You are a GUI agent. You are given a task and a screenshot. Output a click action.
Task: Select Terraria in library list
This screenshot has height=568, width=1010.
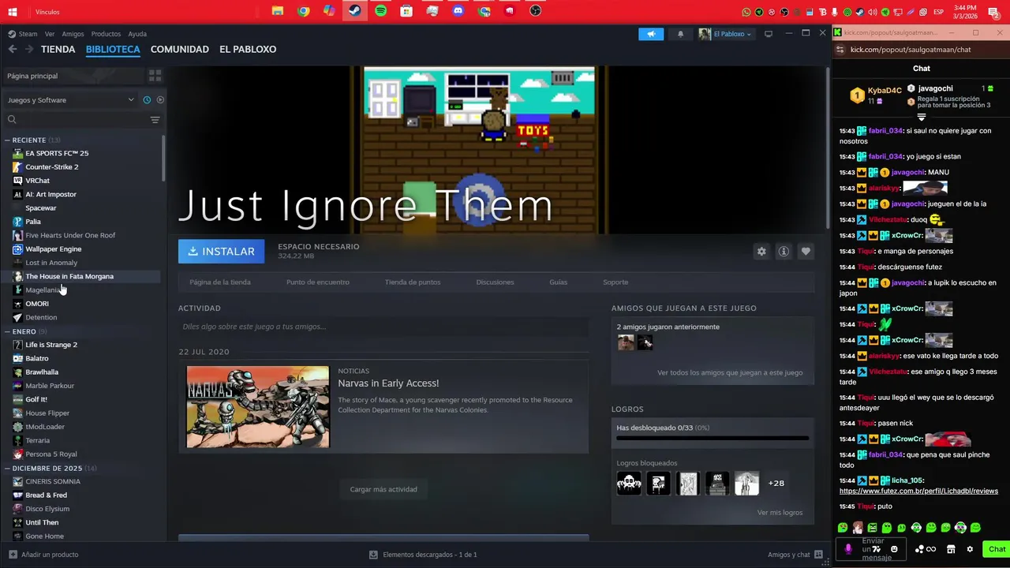38,440
